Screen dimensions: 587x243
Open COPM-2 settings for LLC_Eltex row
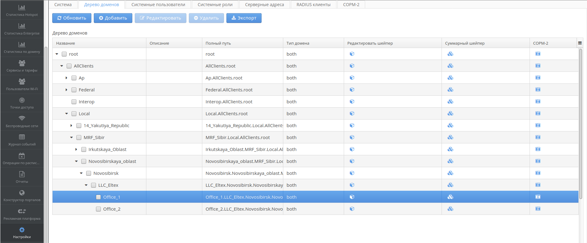pyautogui.click(x=538, y=185)
